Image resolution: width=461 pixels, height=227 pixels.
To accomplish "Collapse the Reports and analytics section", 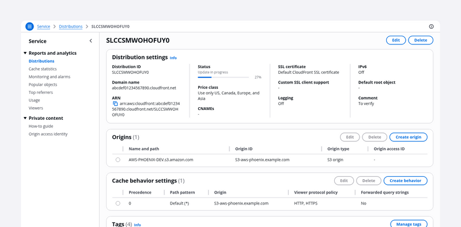I will 25,53.
